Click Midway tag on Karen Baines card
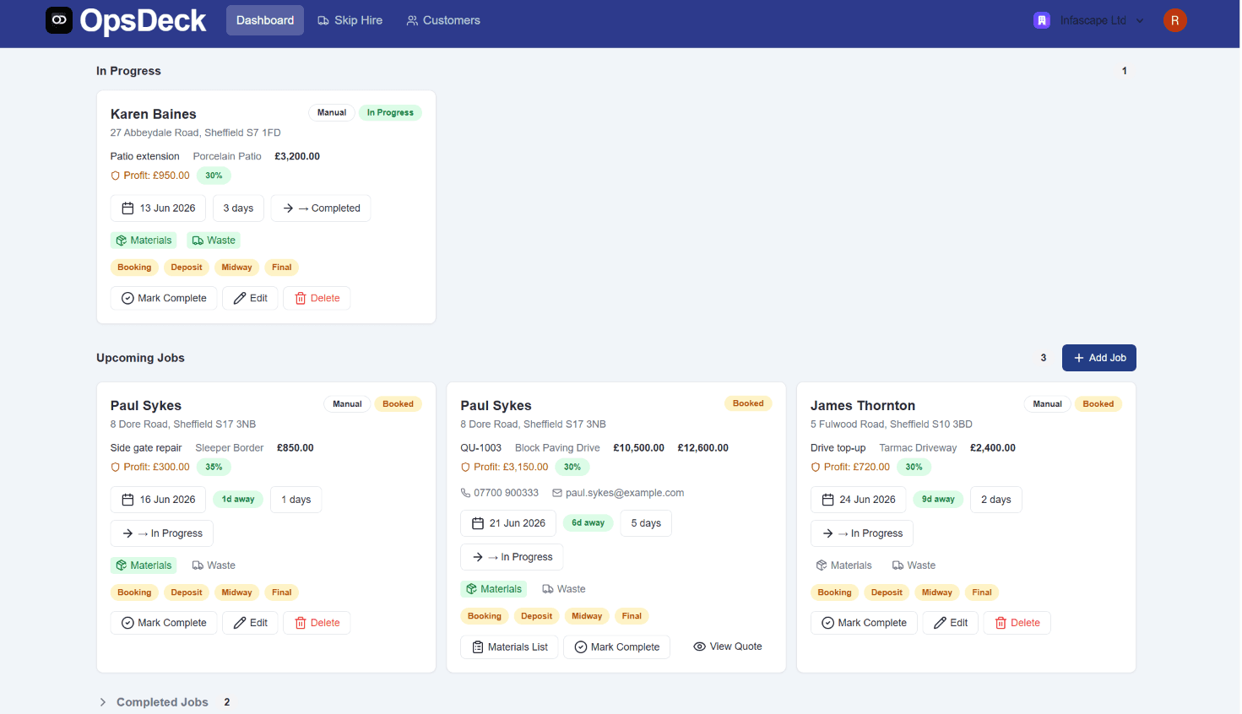1242x714 pixels. point(236,268)
